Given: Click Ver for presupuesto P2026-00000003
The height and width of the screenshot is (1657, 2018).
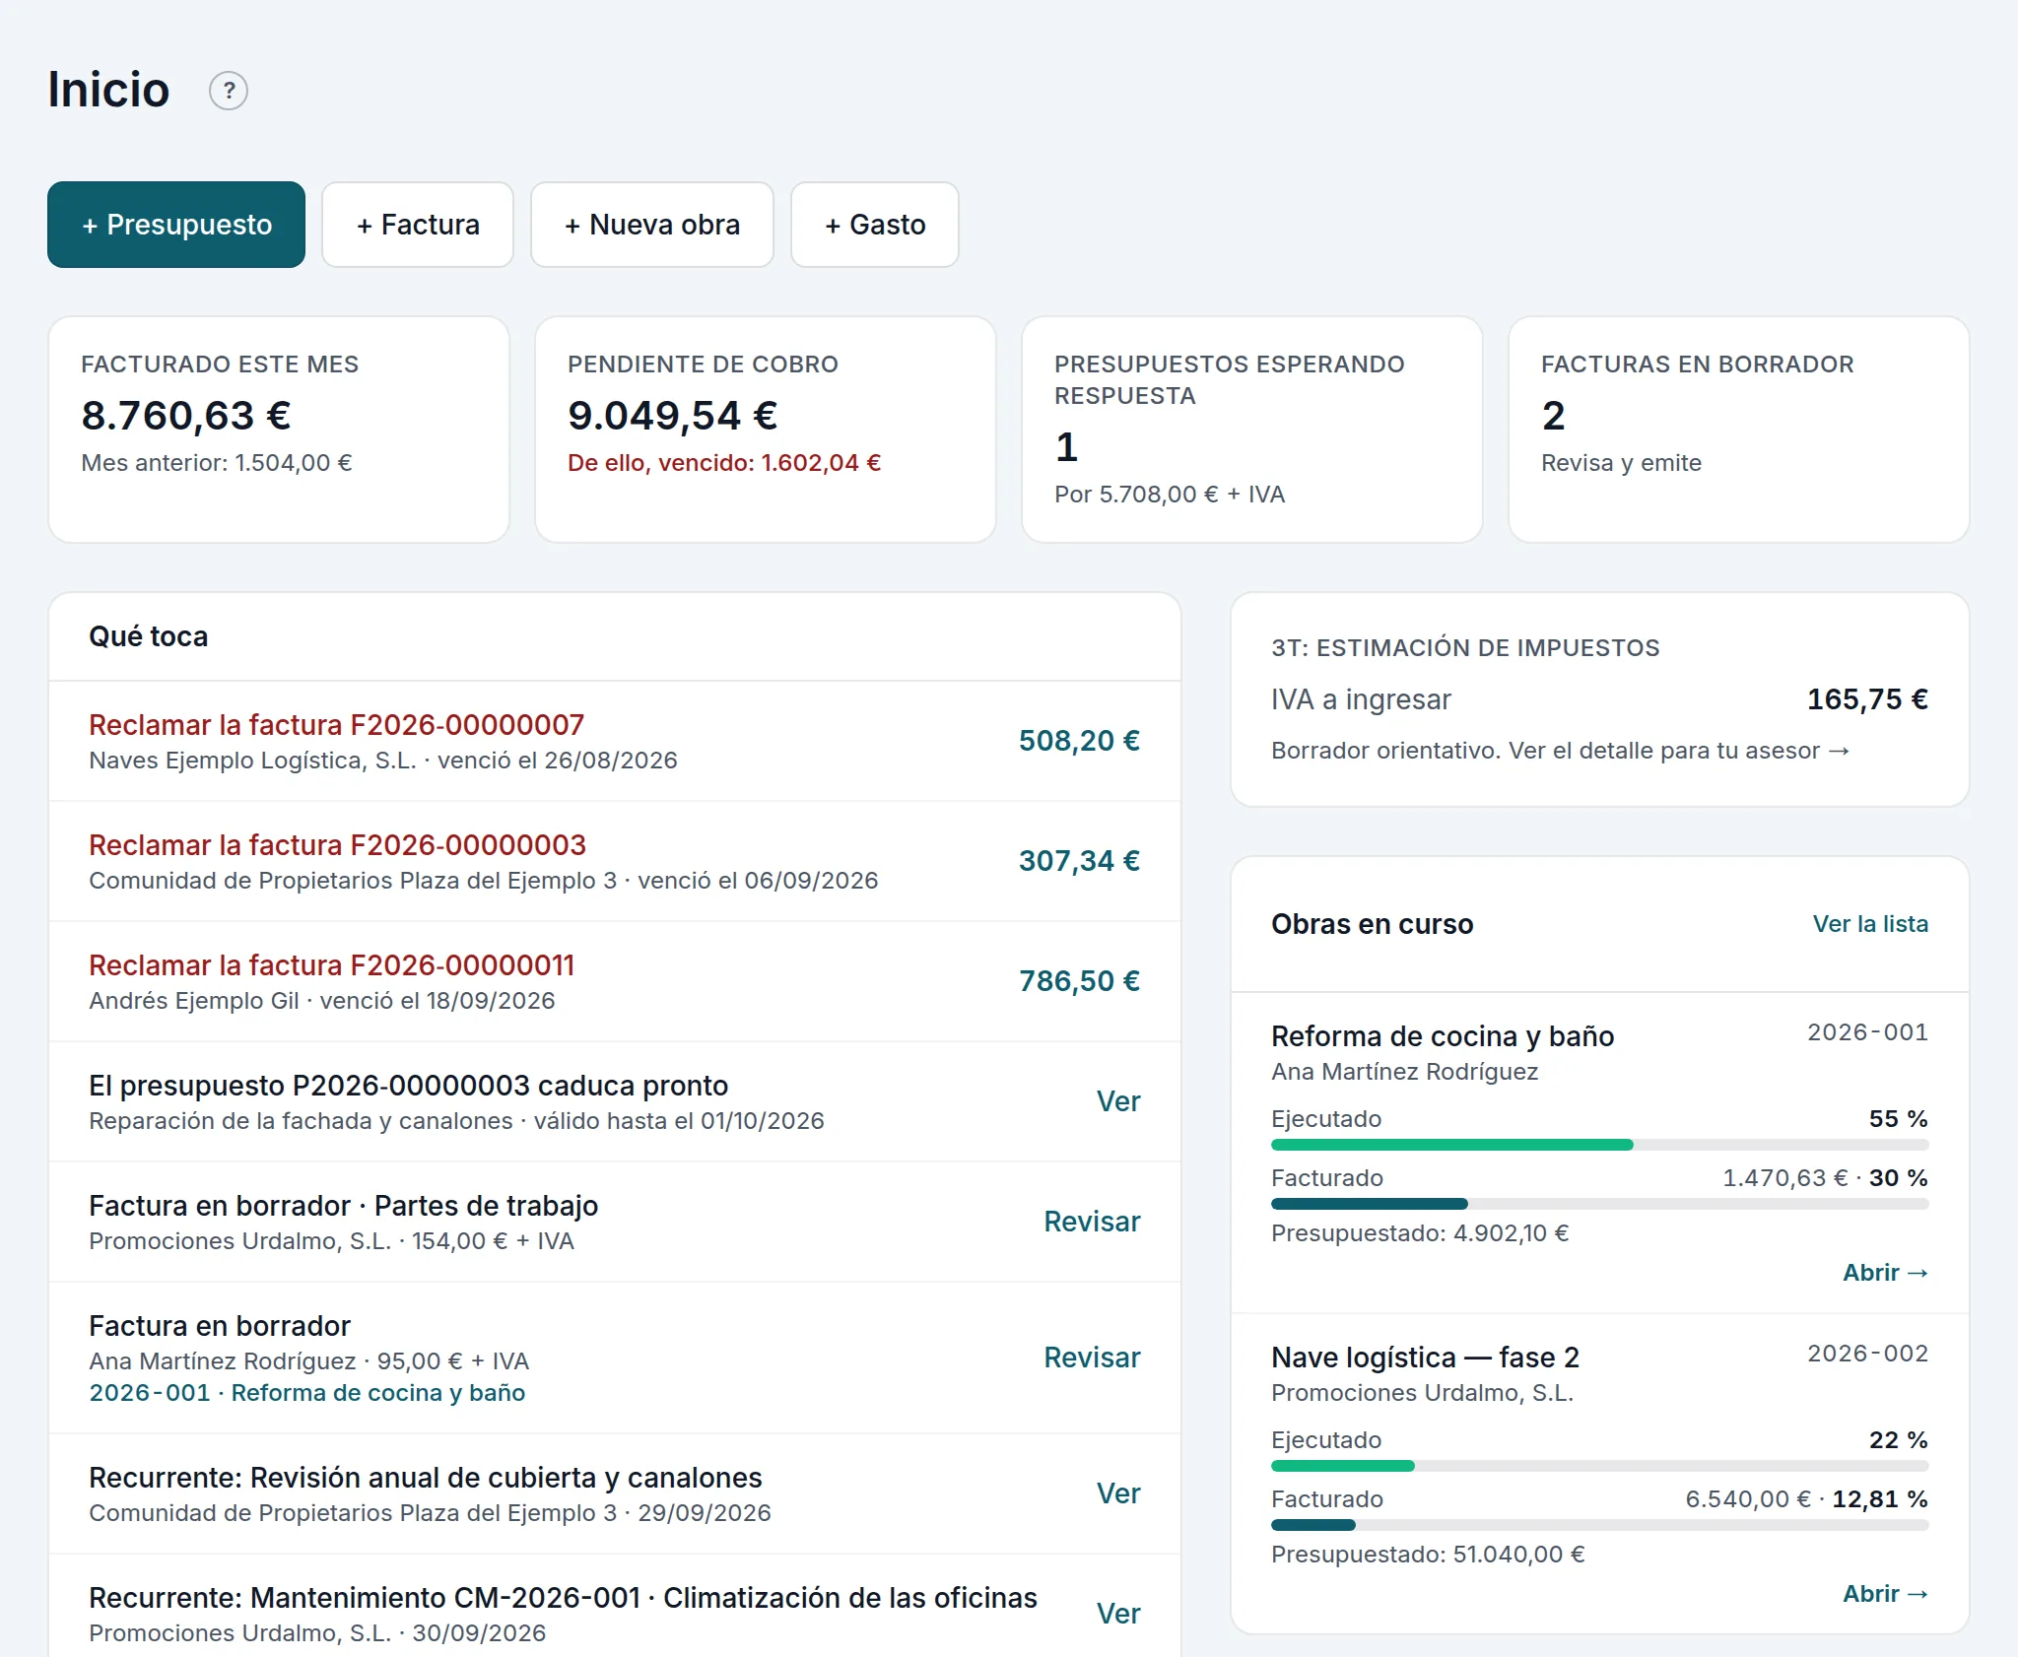Looking at the screenshot, I should [1118, 1101].
